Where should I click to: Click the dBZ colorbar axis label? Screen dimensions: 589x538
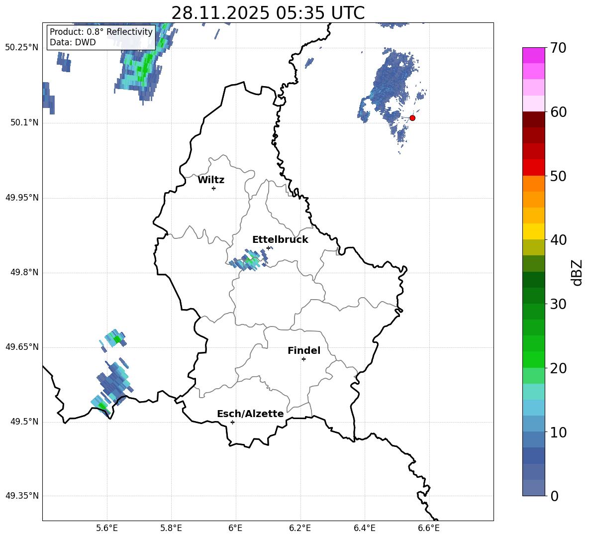coord(577,272)
